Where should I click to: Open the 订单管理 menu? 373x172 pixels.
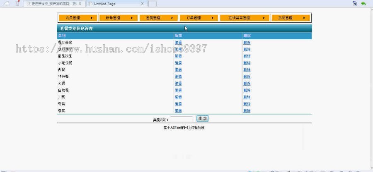[199, 18]
